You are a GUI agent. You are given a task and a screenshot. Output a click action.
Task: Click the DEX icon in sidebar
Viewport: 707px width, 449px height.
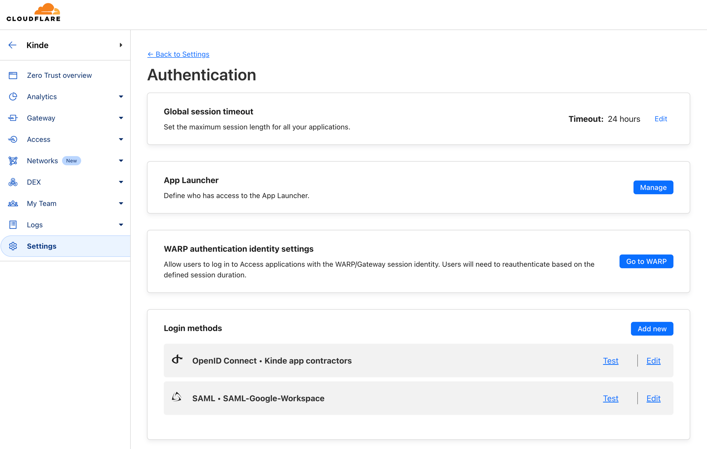[13, 182]
